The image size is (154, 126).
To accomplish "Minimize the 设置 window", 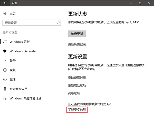I will 131,3.
